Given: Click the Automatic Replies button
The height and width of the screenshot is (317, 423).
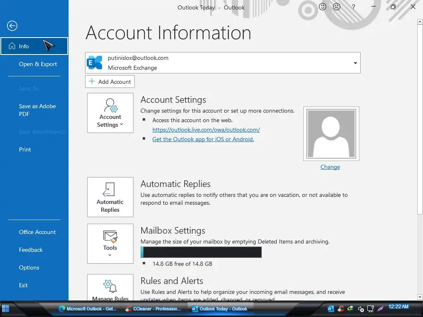Looking at the screenshot, I should [x=110, y=197].
